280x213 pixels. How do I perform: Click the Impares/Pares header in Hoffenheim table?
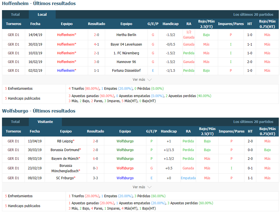click(x=231, y=24)
